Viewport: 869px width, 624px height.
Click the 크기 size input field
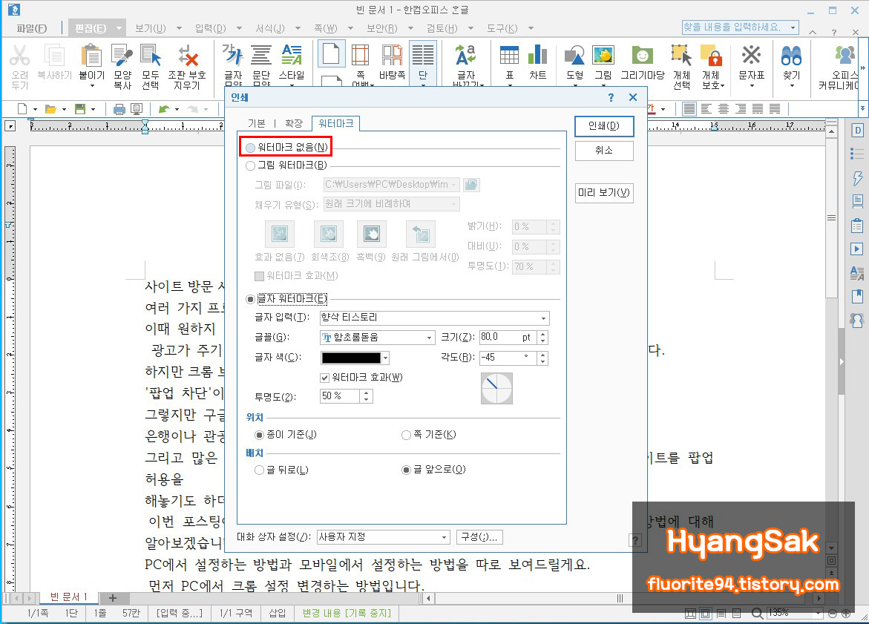pos(508,338)
